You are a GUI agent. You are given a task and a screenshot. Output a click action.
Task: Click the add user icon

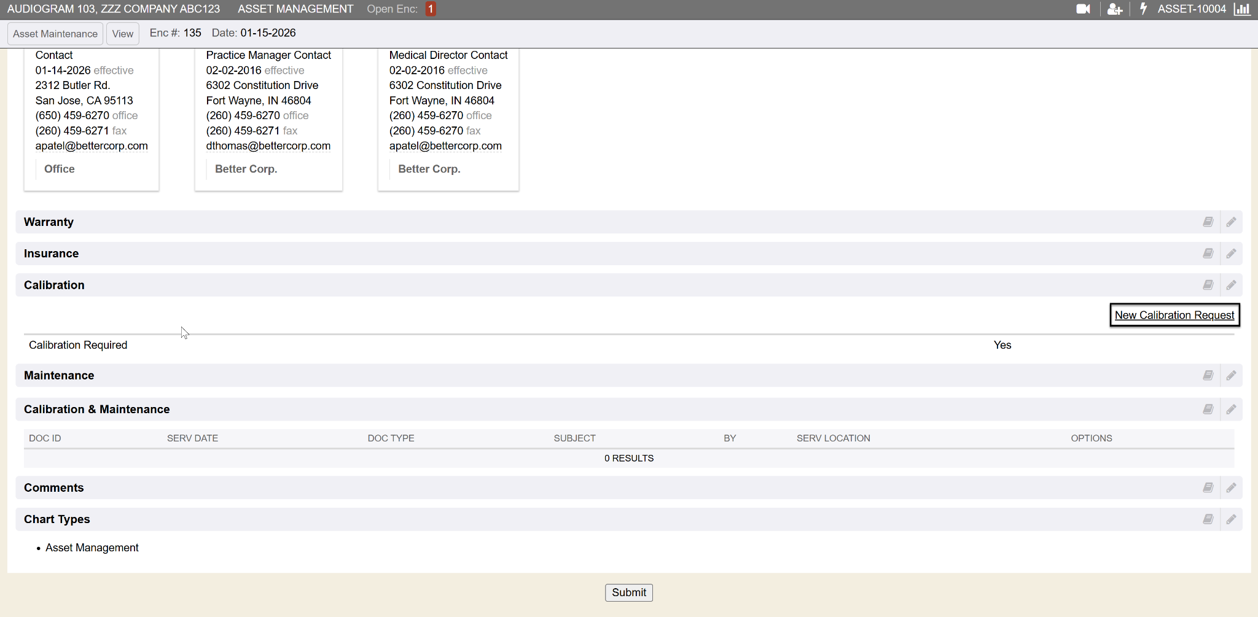click(x=1114, y=9)
